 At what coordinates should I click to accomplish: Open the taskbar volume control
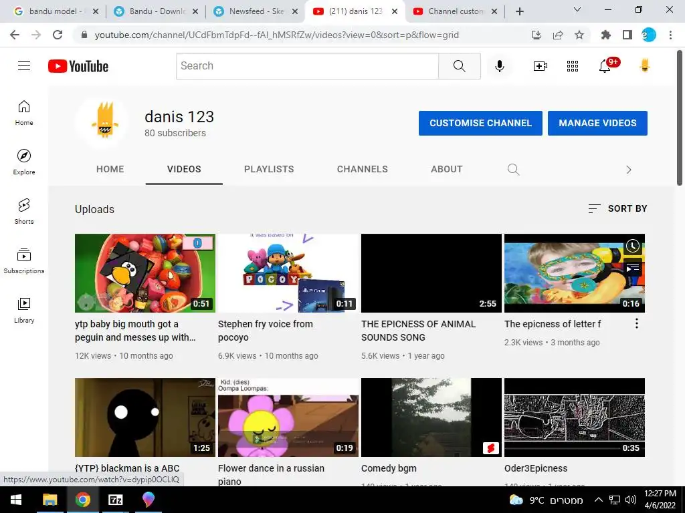(x=630, y=500)
